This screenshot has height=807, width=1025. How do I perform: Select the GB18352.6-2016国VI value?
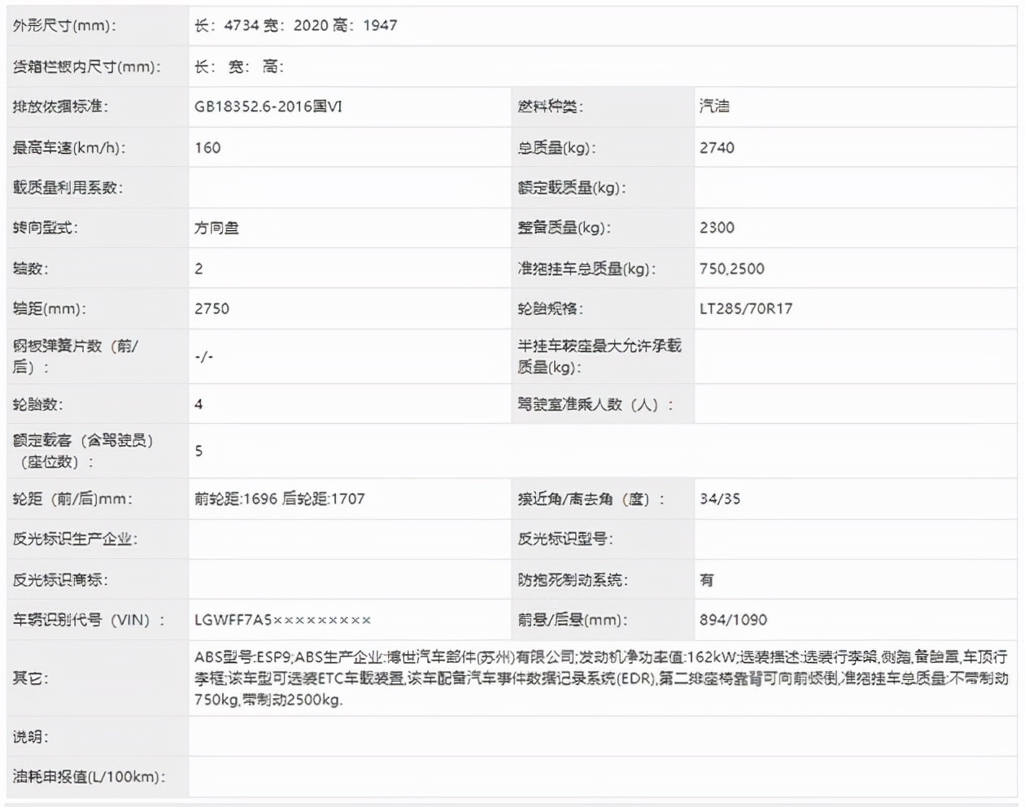[268, 107]
